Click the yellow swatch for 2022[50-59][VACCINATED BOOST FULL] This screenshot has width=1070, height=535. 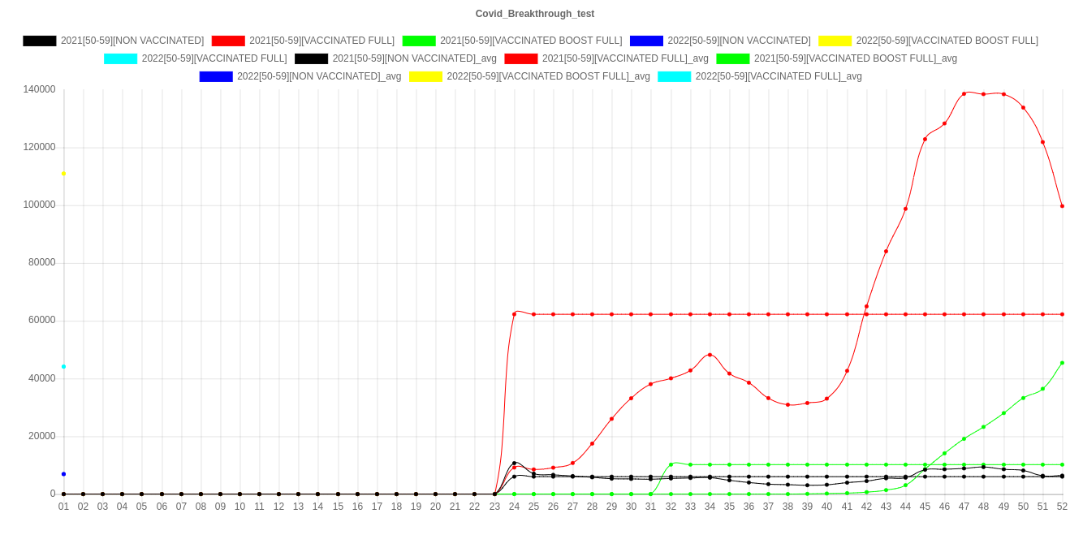point(835,41)
